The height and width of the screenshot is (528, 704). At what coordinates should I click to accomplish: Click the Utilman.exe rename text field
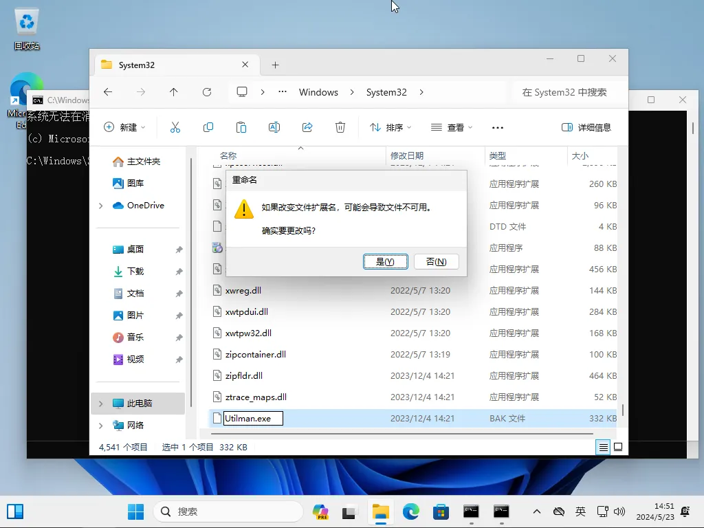(x=253, y=419)
